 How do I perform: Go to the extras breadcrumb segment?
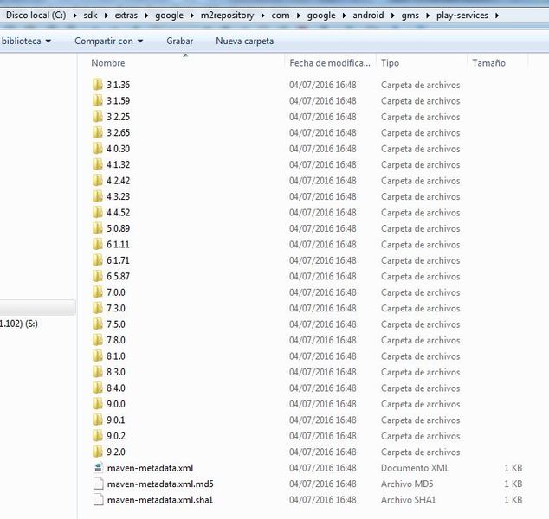pos(126,16)
